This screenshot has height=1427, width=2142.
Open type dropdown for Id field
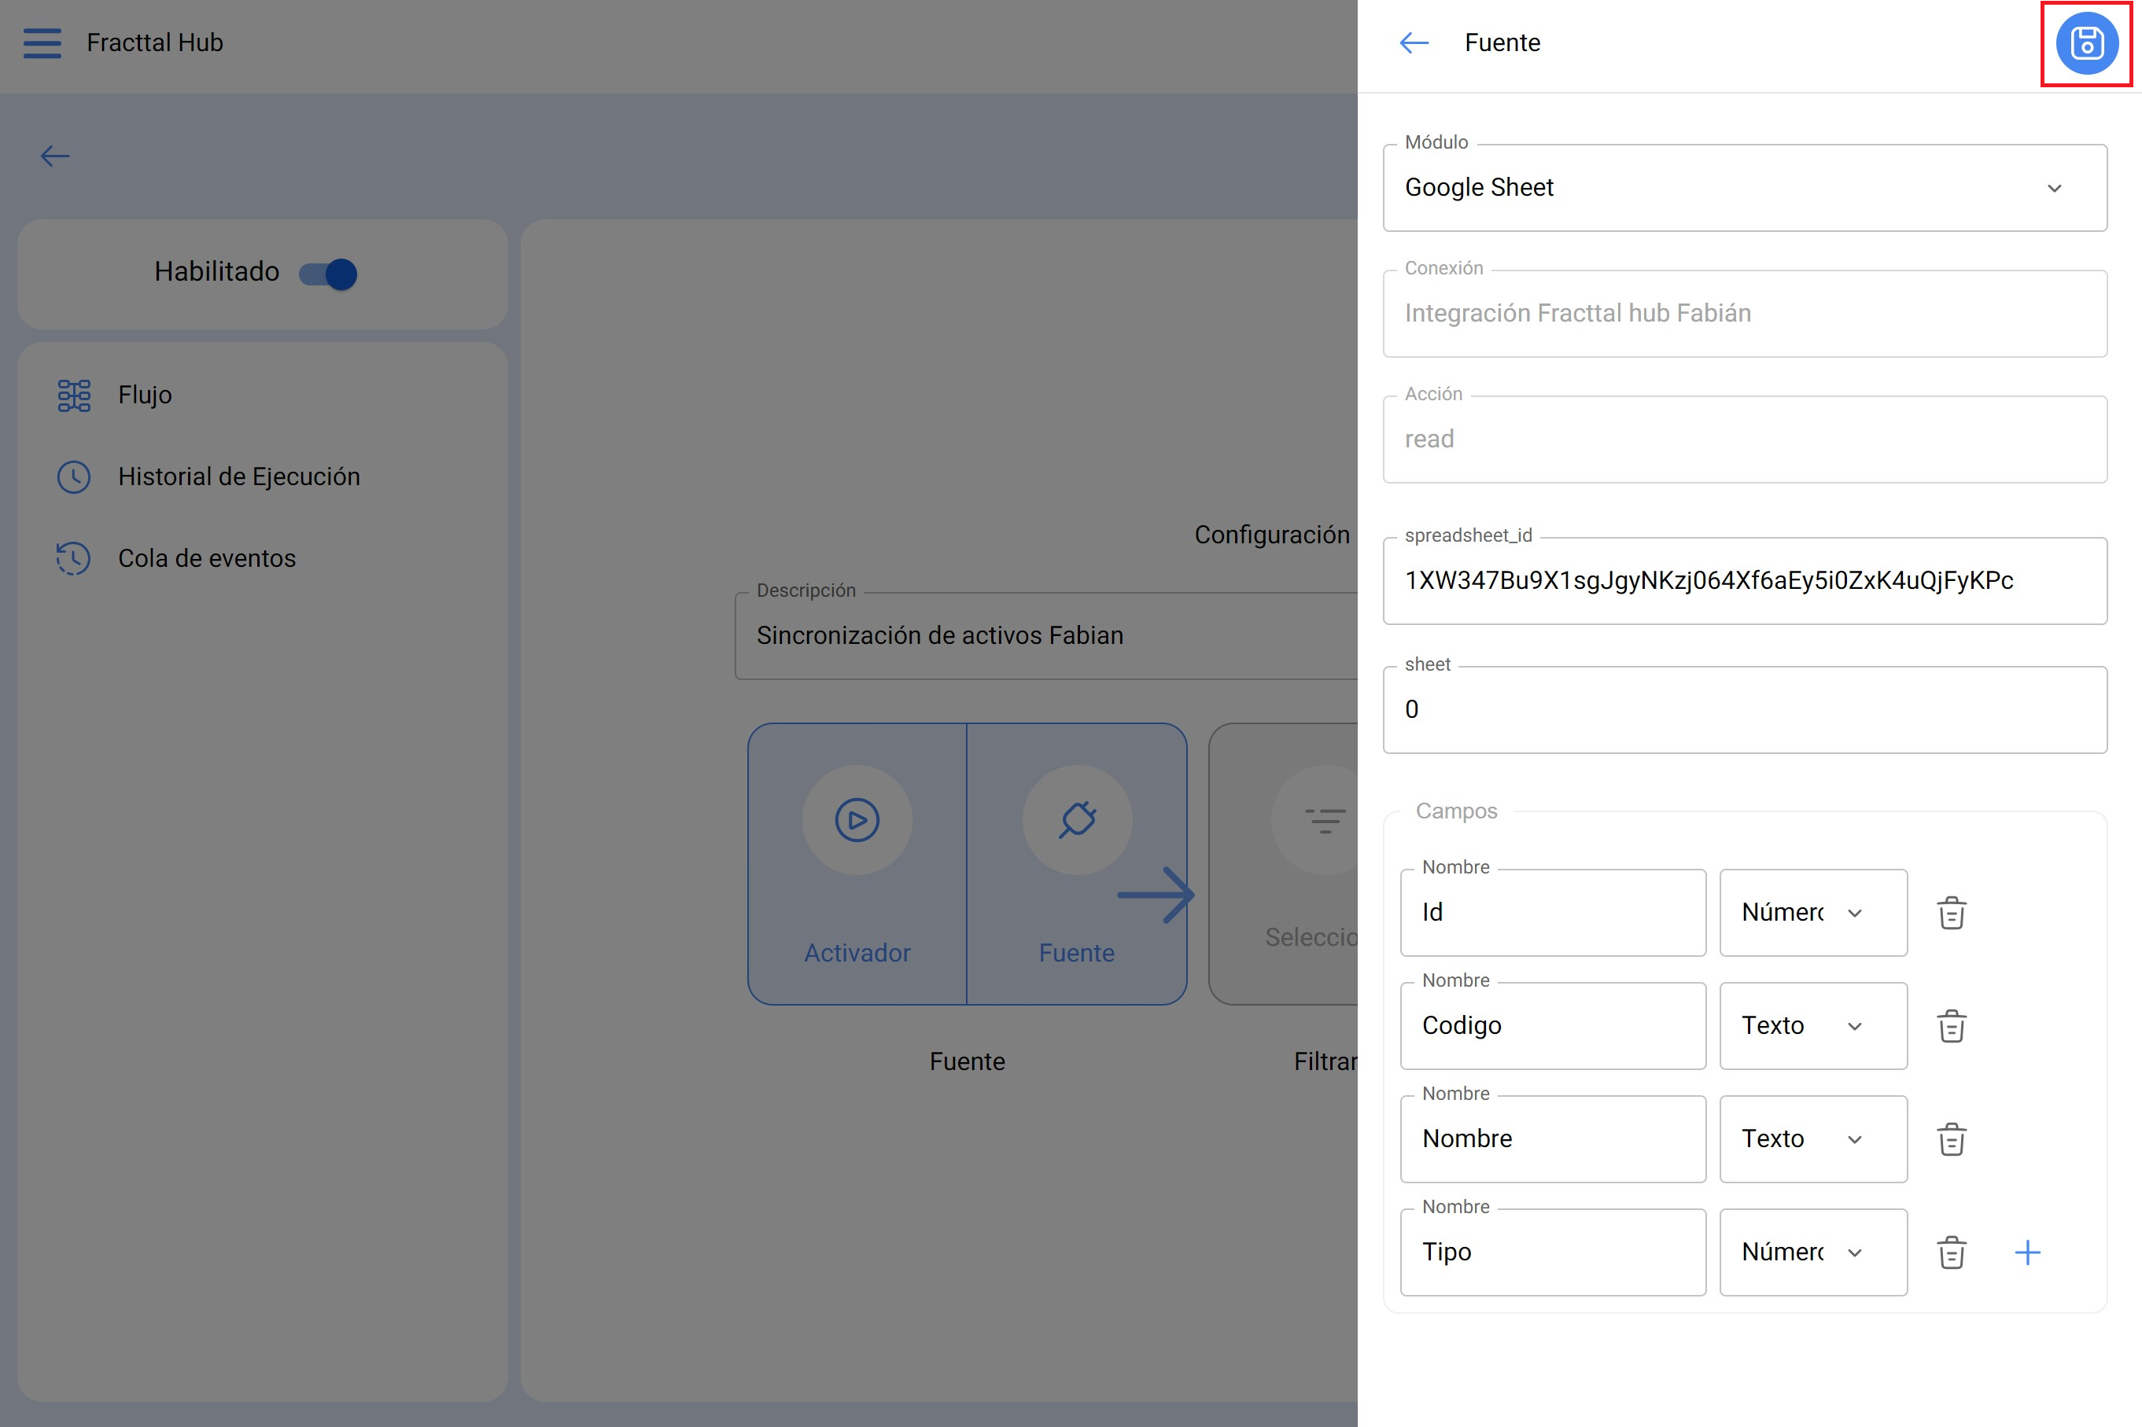point(1812,913)
